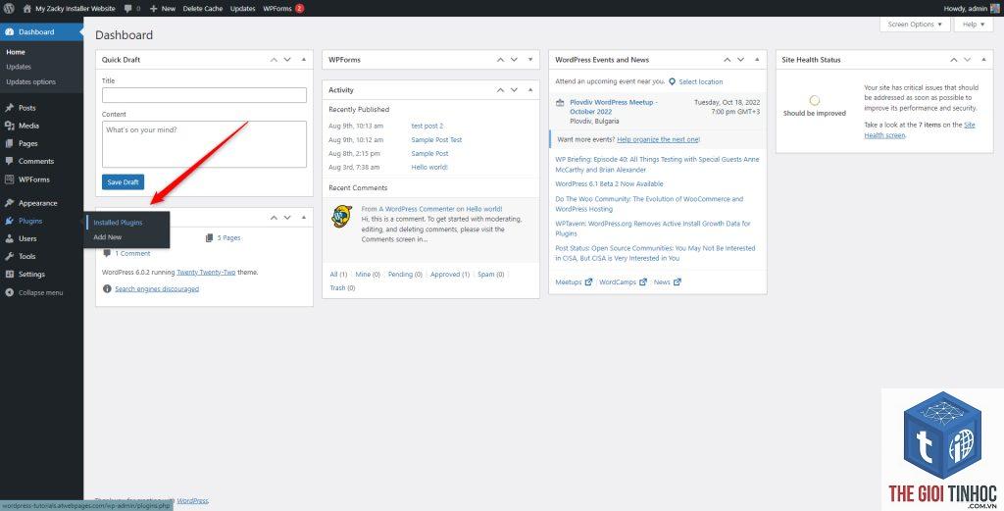
Task: Open the test post 2 link
Action: [427, 127]
